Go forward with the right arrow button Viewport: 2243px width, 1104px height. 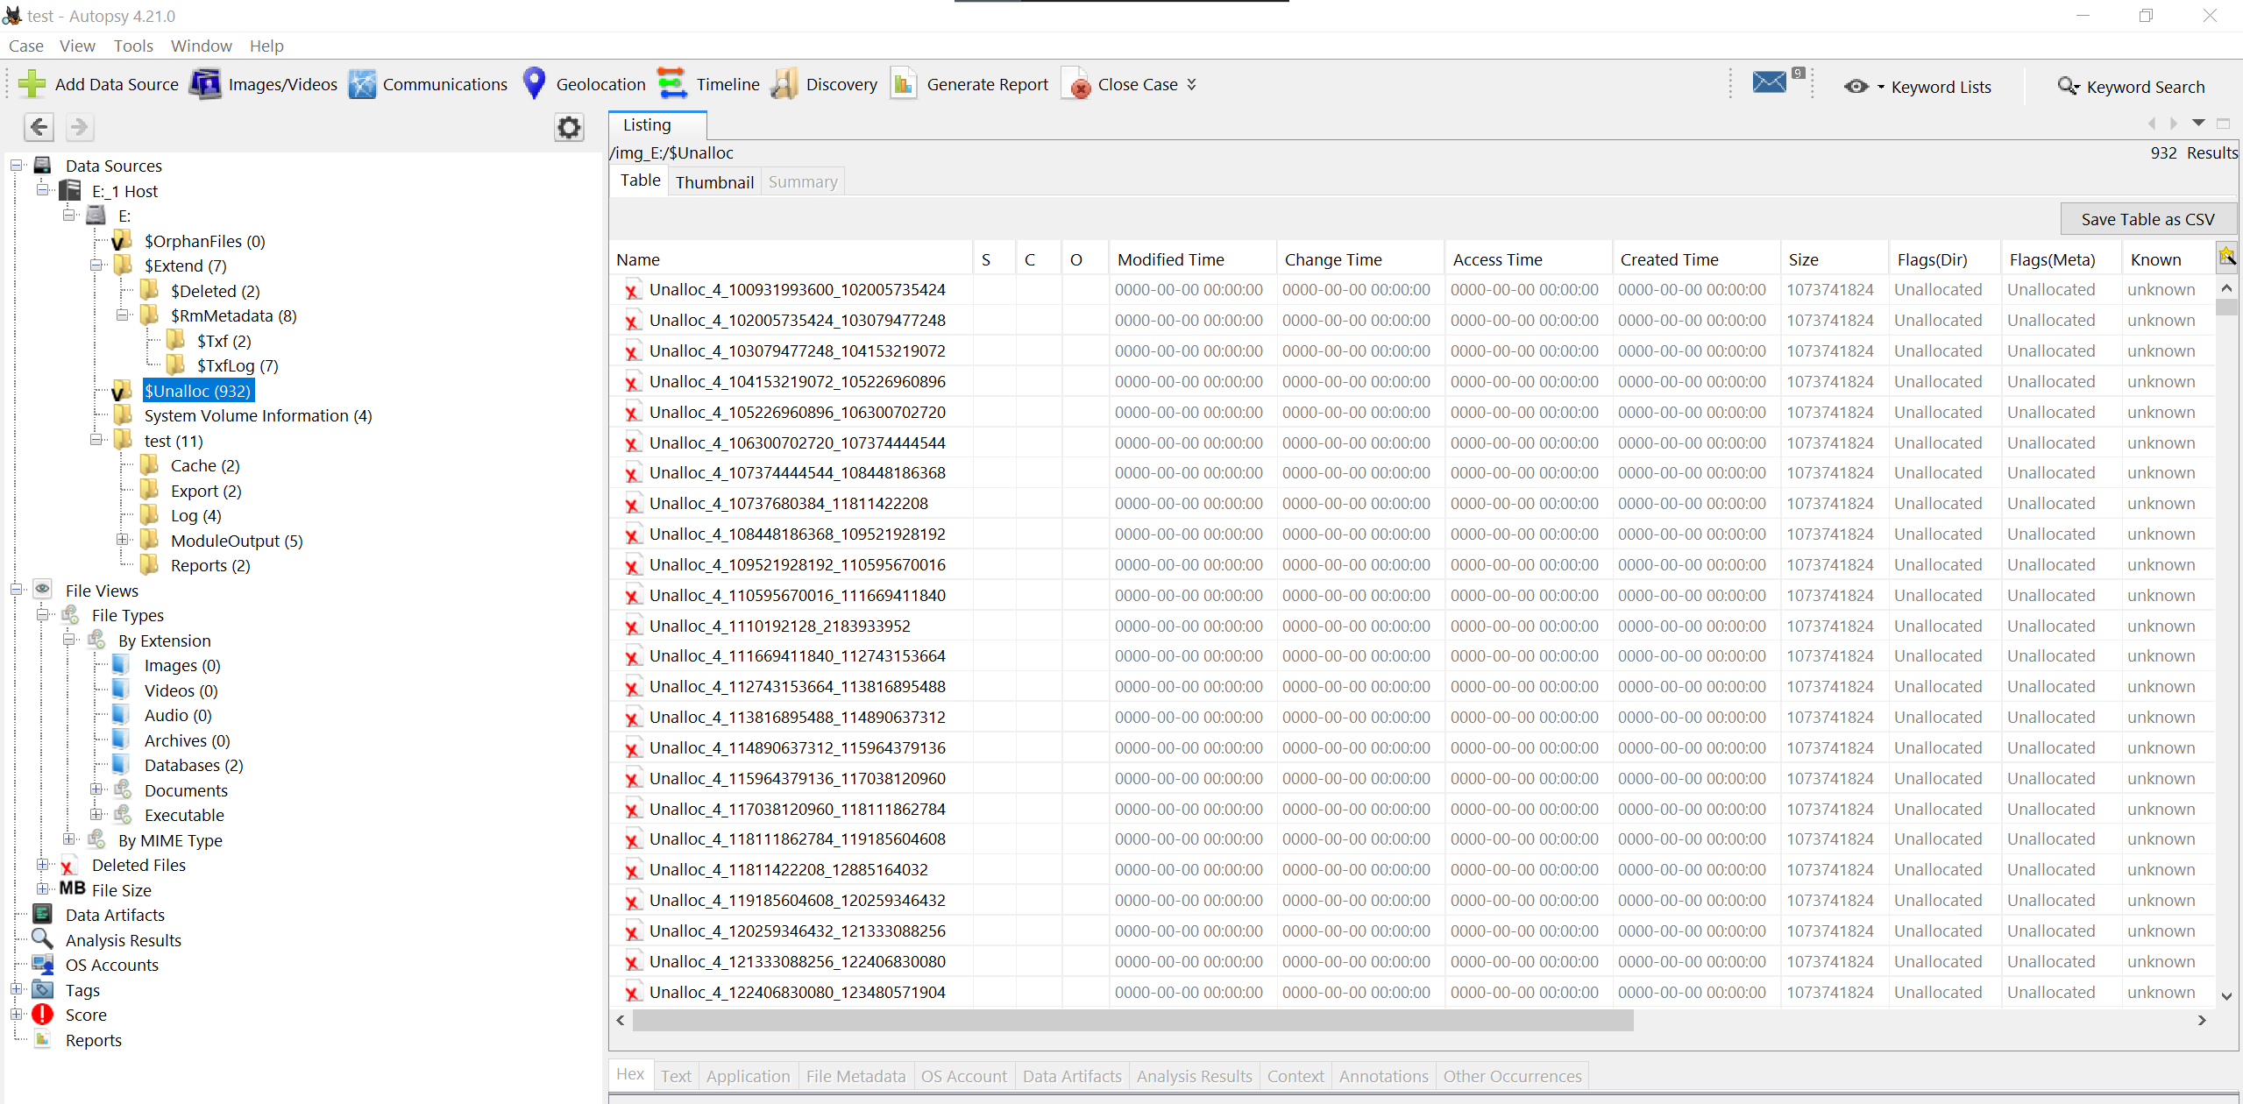click(x=79, y=128)
